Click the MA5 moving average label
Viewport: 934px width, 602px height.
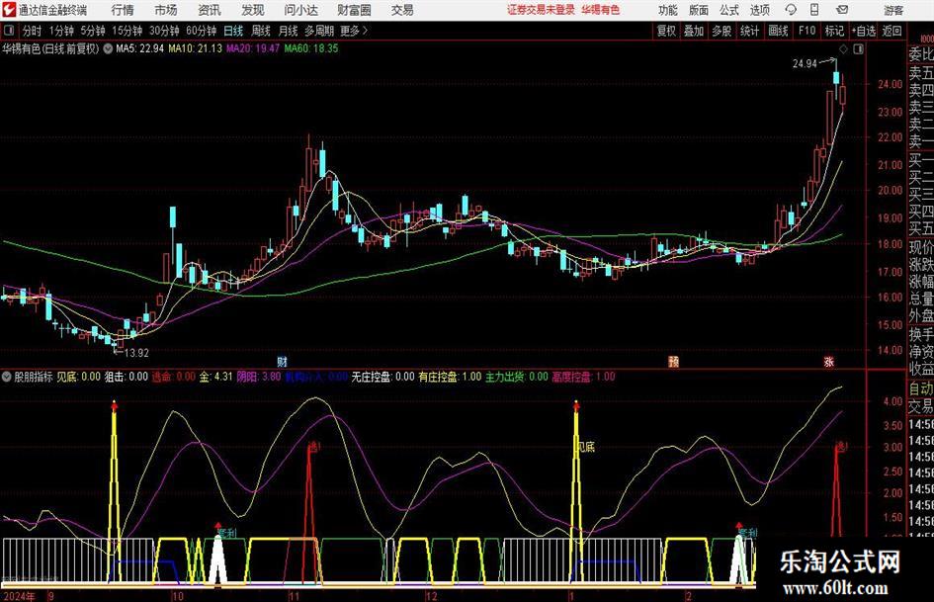tap(140, 48)
